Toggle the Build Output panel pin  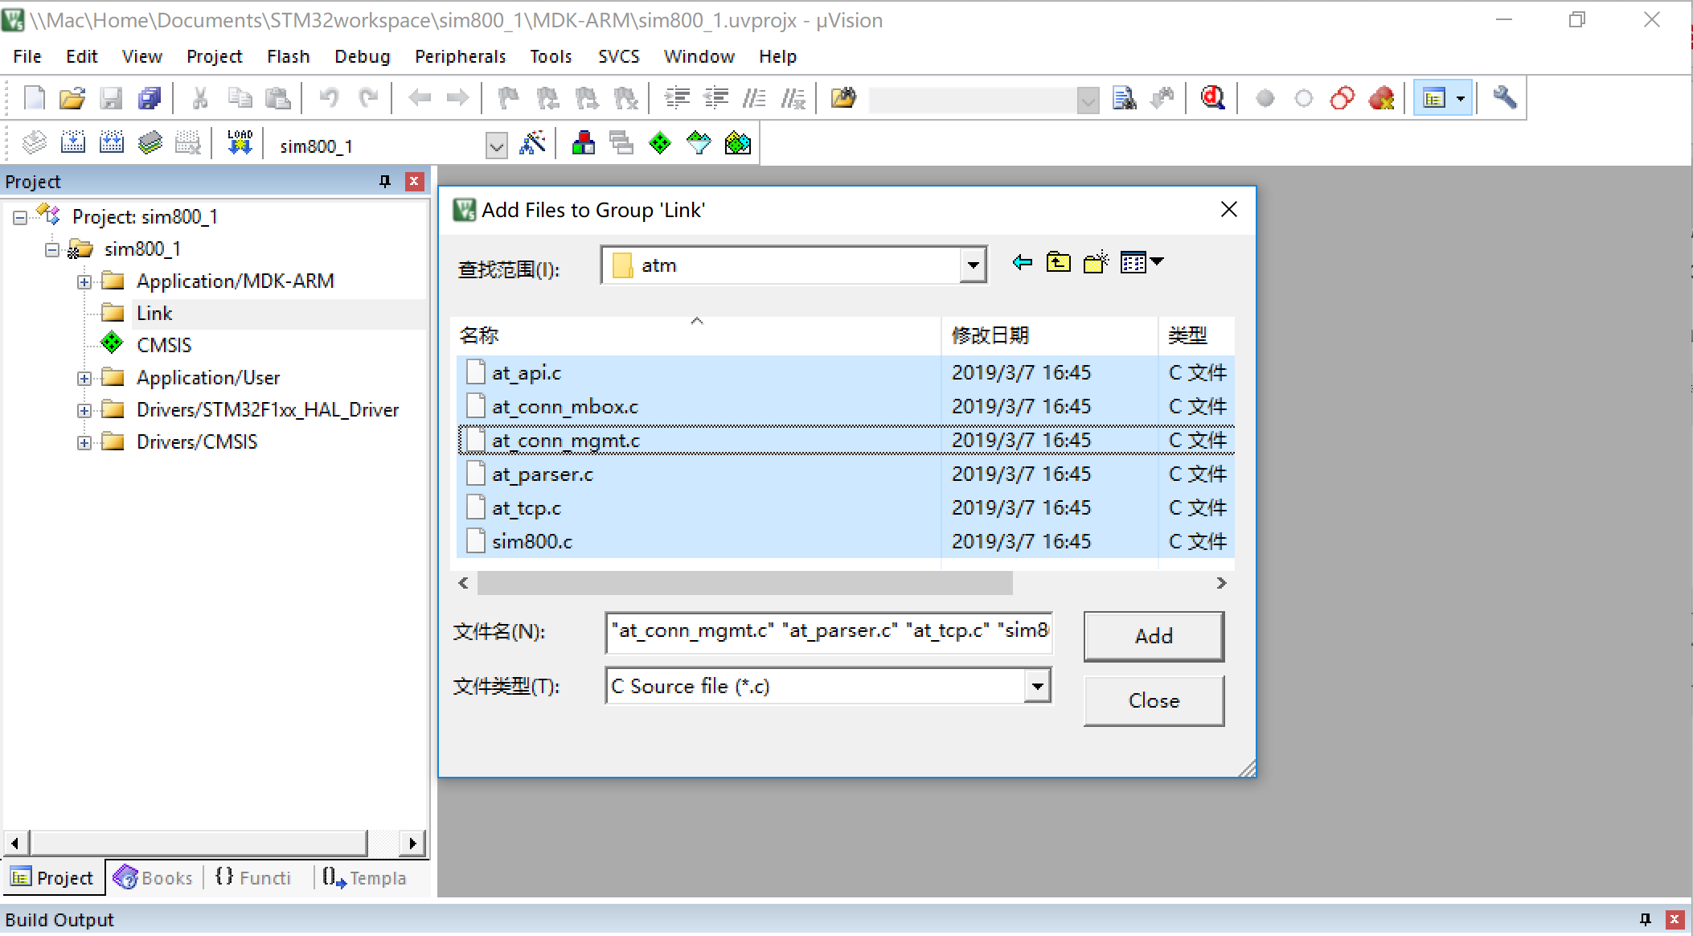tap(1645, 919)
